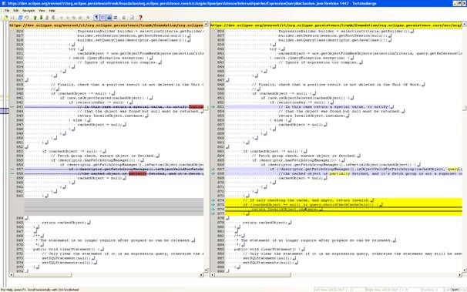Click the left pane horizontal scrollbar thumb

42,275
